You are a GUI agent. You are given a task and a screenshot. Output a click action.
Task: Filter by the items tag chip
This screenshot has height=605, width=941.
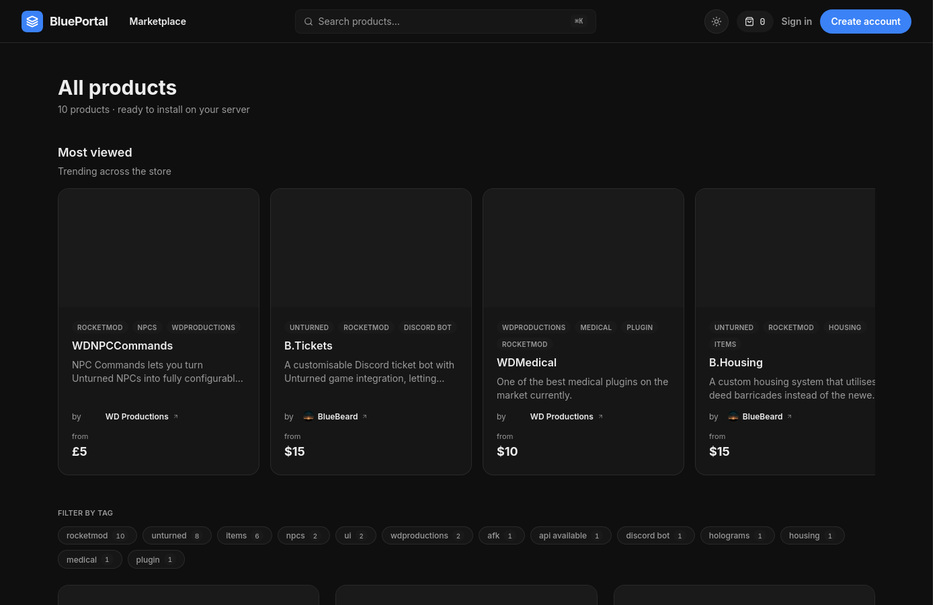click(245, 536)
